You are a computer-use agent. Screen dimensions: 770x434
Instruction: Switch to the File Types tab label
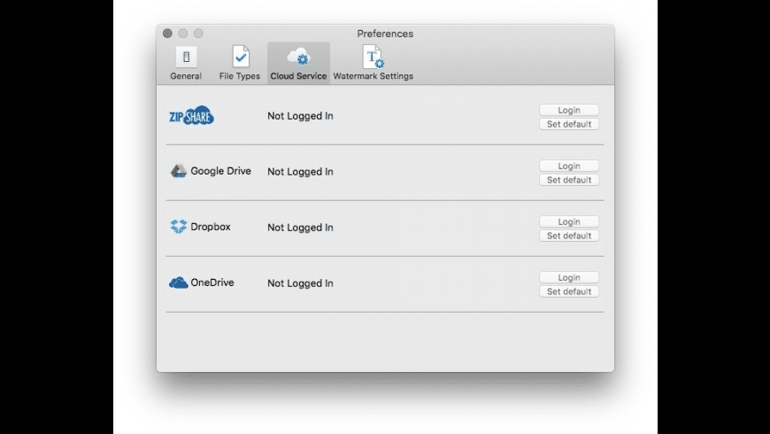[x=240, y=76]
